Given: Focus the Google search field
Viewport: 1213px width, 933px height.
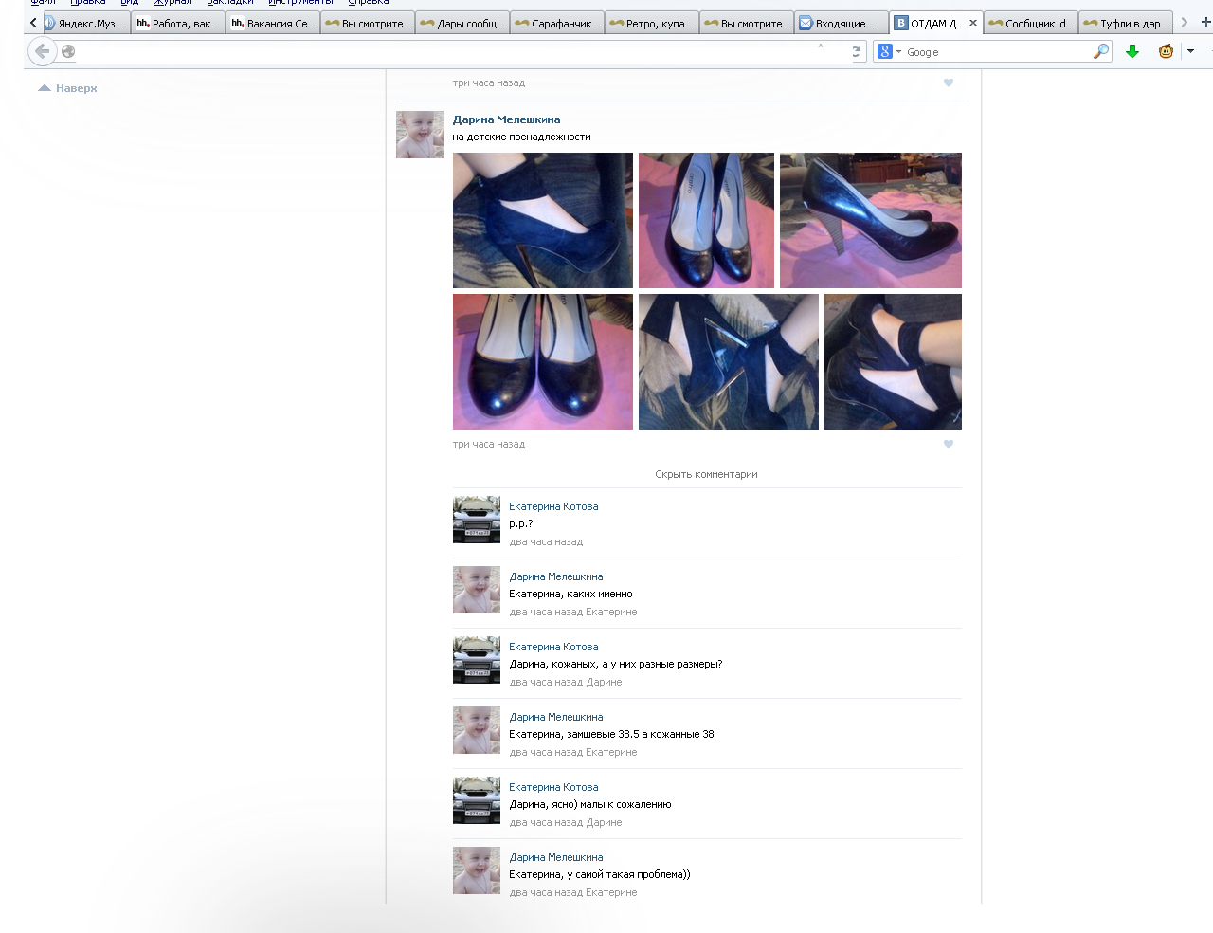Looking at the screenshot, I should 997,51.
